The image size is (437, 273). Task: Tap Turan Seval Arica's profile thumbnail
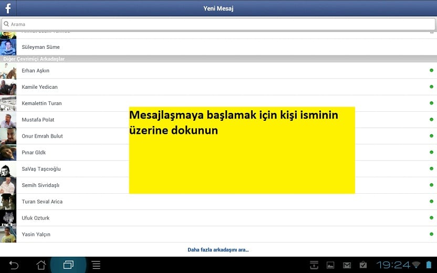(8, 202)
